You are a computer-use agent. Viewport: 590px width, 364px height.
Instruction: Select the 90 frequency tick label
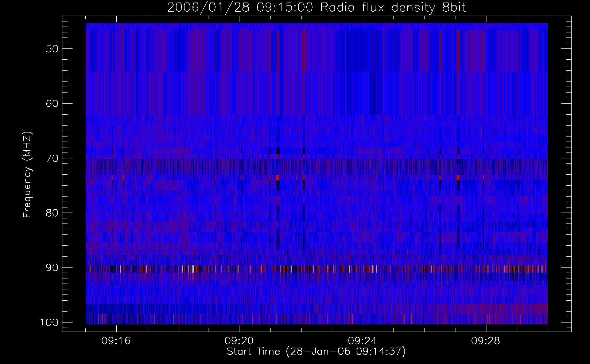[52, 268]
